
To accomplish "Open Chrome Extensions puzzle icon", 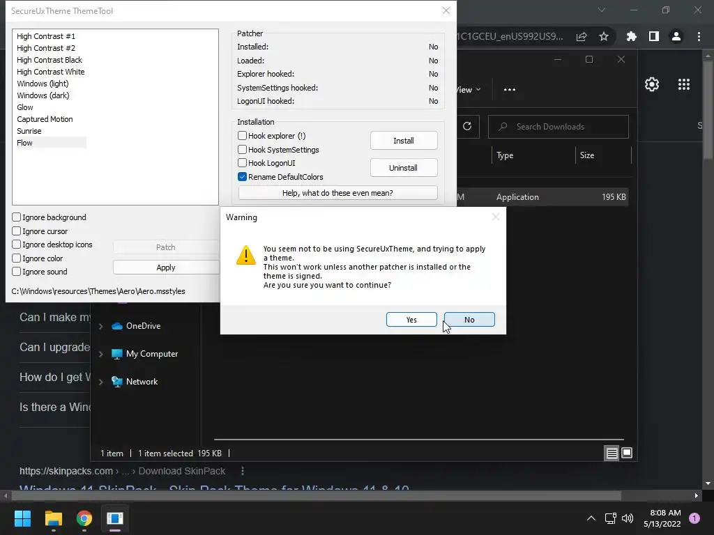I will tap(632, 36).
